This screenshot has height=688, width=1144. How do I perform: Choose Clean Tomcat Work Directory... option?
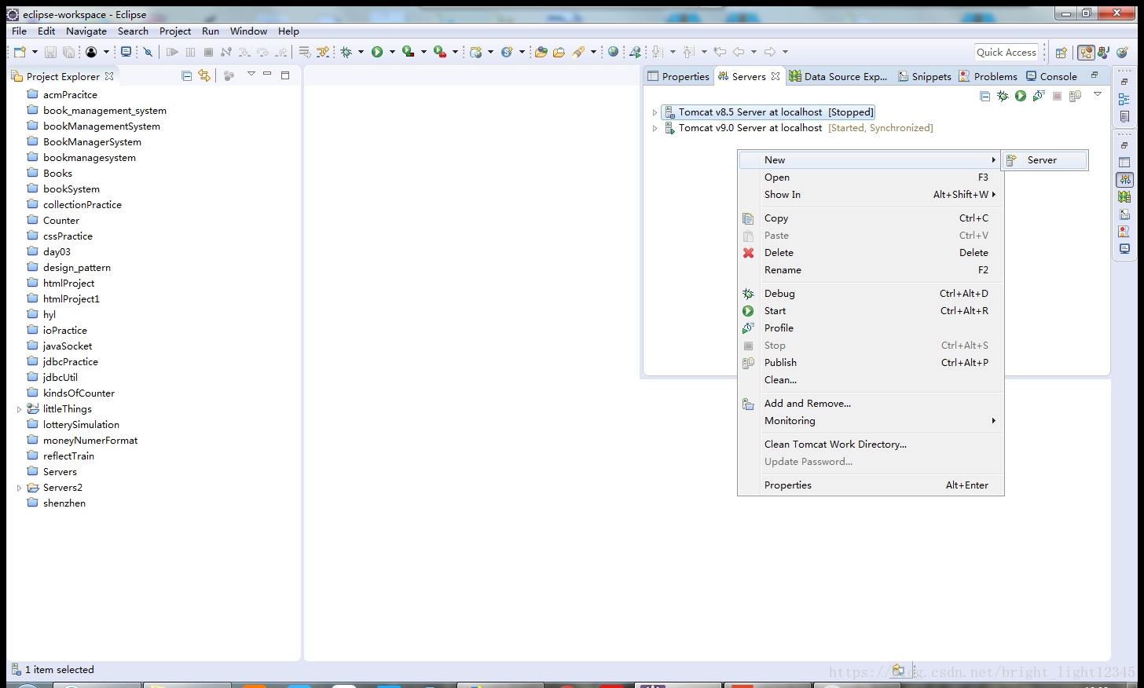pyautogui.click(x=871, y=445)
